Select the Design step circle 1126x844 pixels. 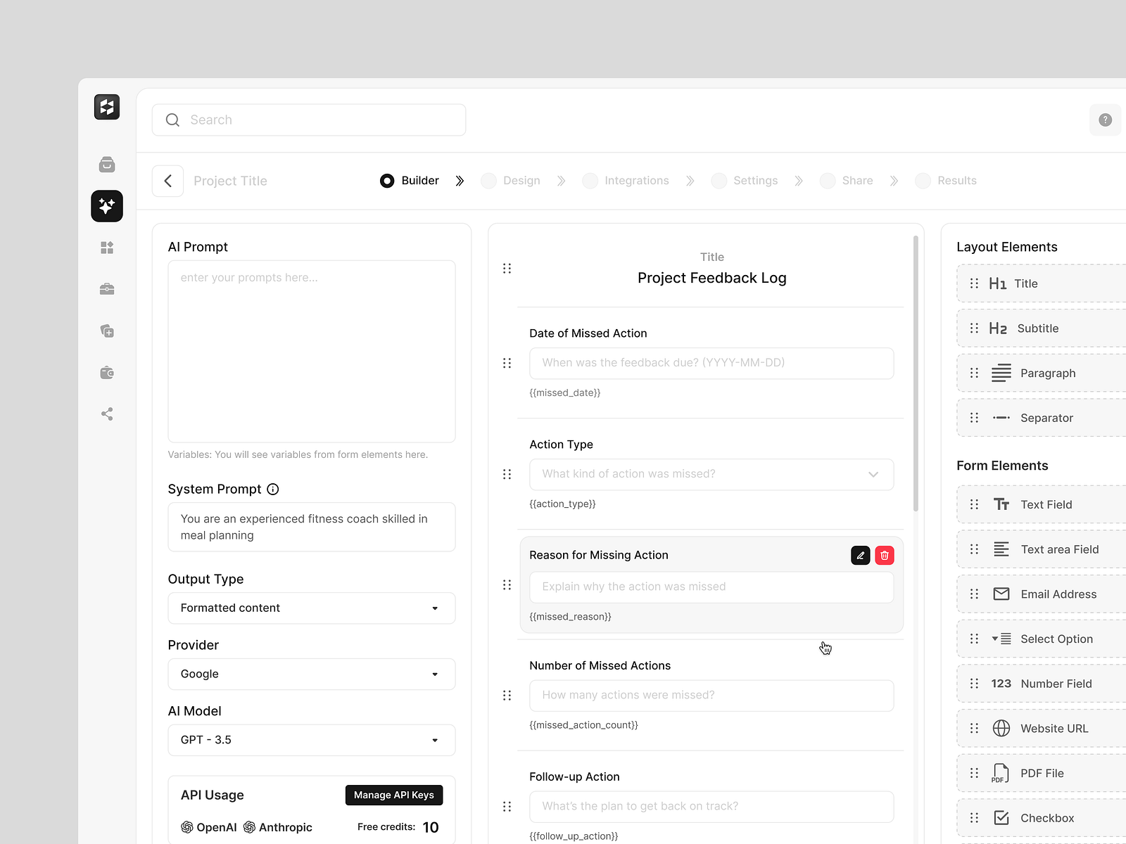[488, 181]
